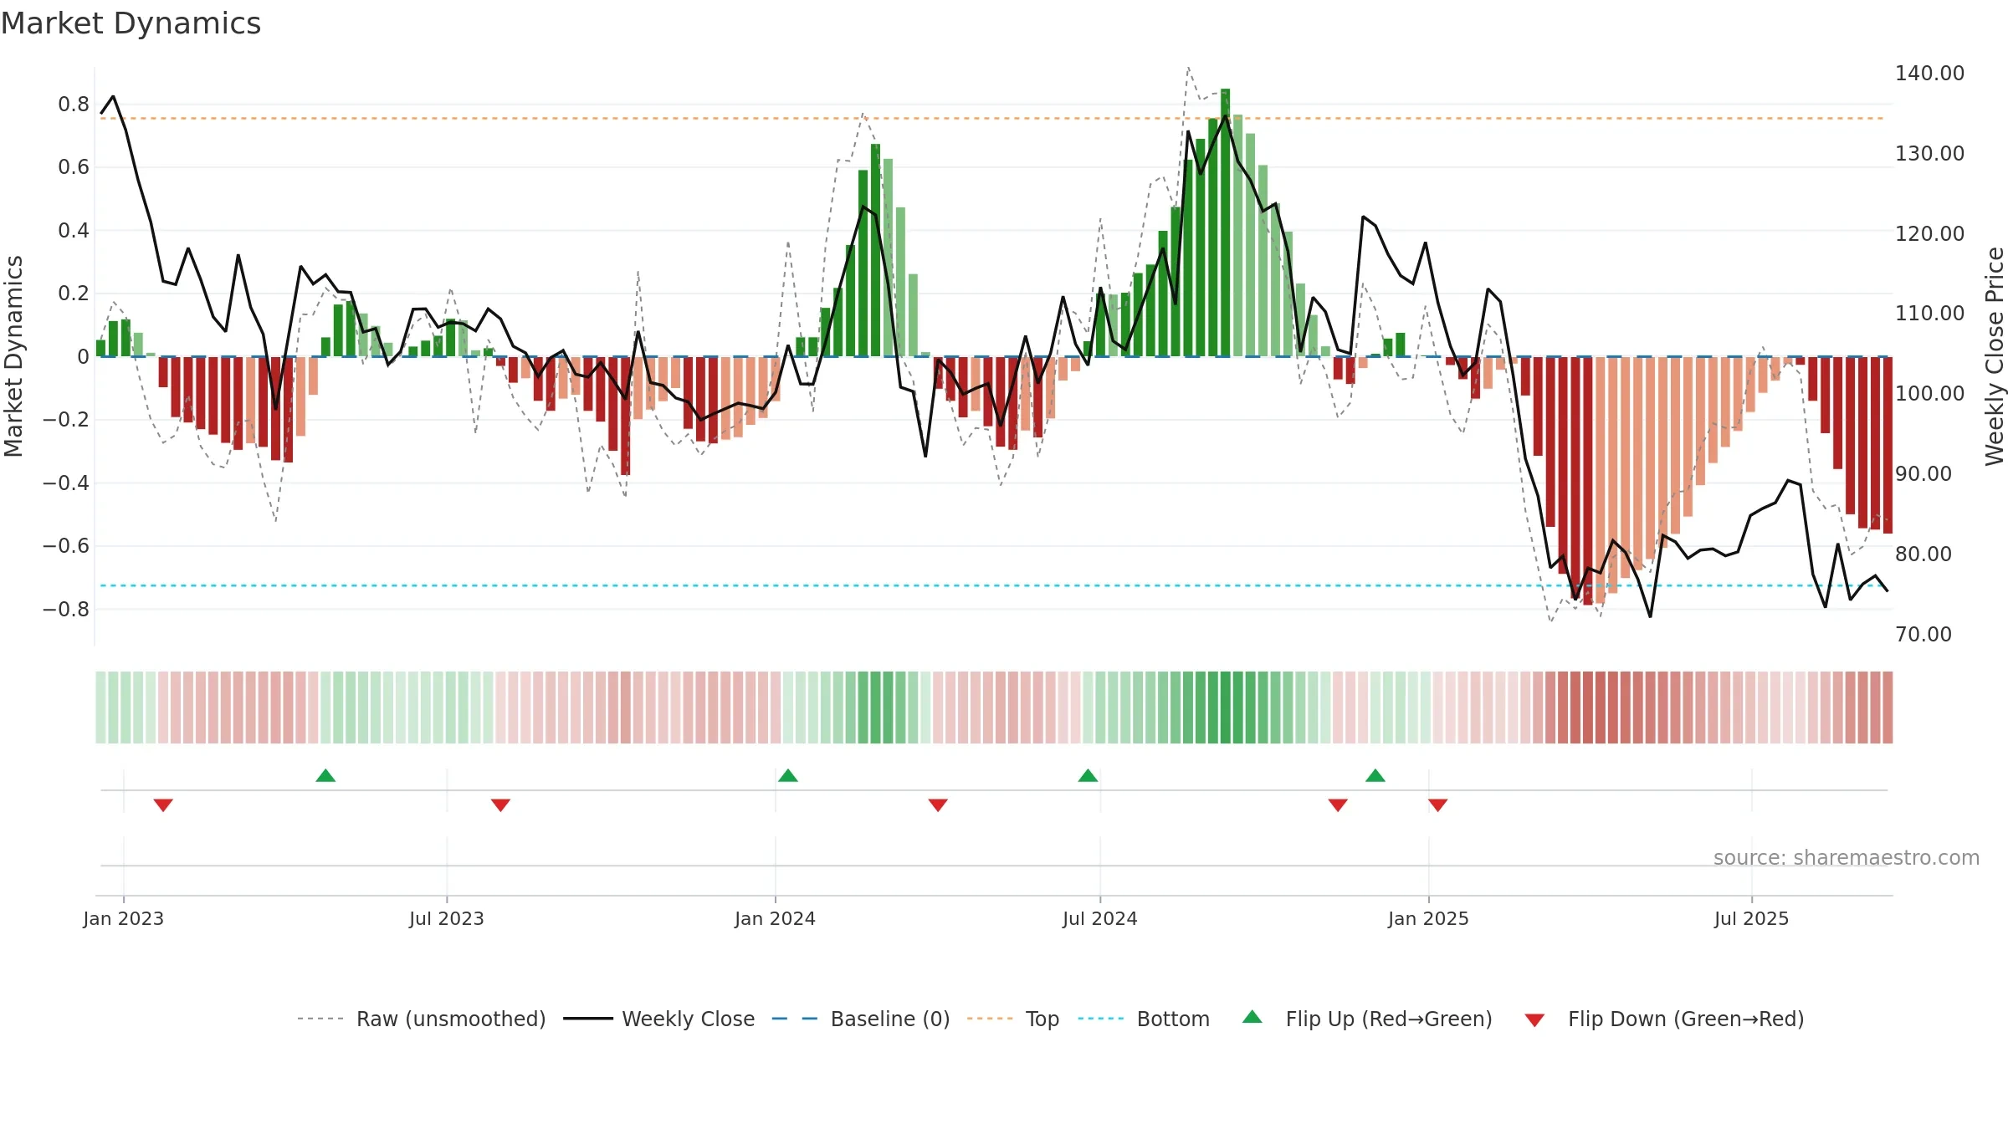
Task: Click red Flip Down marker near Nov 2024
Action: pos(1338,805)
